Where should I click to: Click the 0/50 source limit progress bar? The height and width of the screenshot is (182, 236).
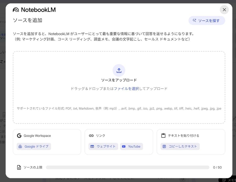tap(128, 167)
